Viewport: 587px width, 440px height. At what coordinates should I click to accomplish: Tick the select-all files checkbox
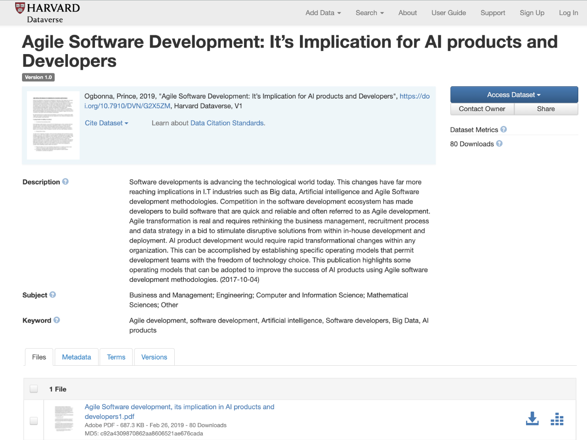click(x=33, y=389)
